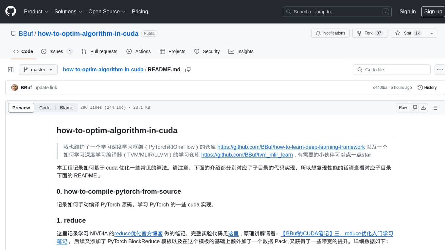Viewport: 445px width, 250px height.
Task: Switch to the Pull requests tab
Action: pos(99,51)
